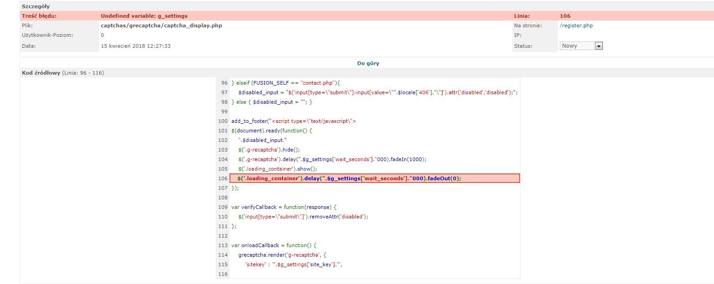
Task: Click code line 109 with verifyCallback function
Action: click(284, 207)
